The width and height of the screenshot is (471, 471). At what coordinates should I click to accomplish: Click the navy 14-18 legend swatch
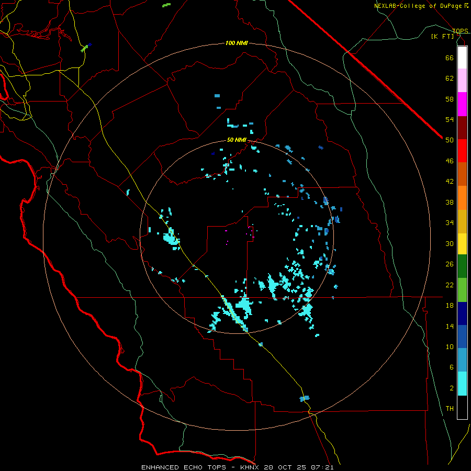(462, 313)
